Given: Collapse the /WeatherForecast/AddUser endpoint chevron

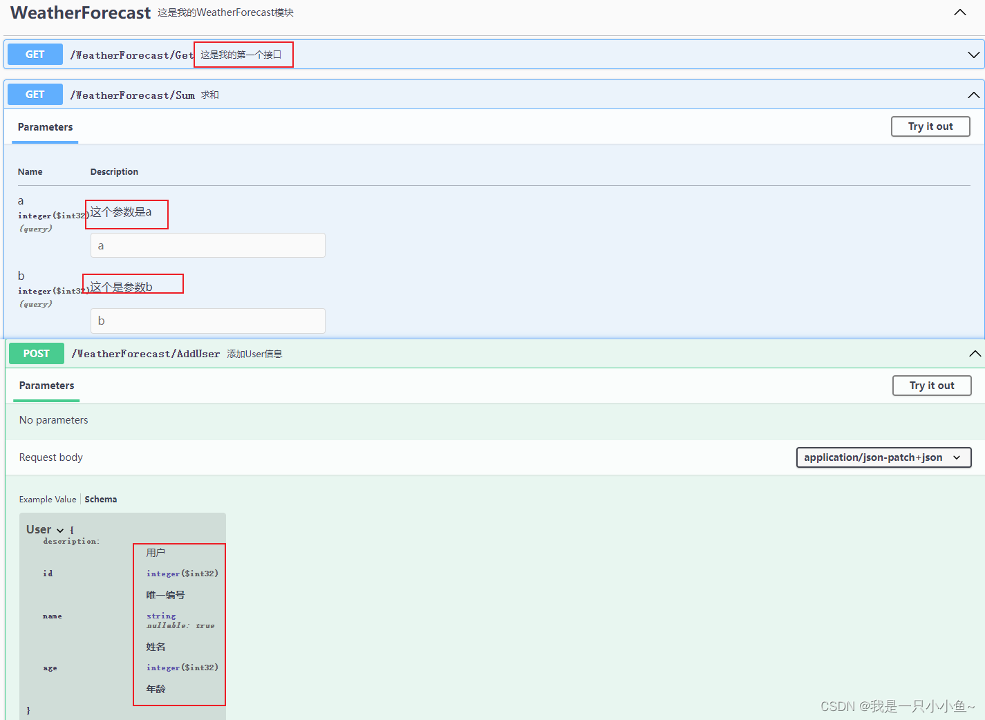Looking at the screenshot, I should 975,354.
